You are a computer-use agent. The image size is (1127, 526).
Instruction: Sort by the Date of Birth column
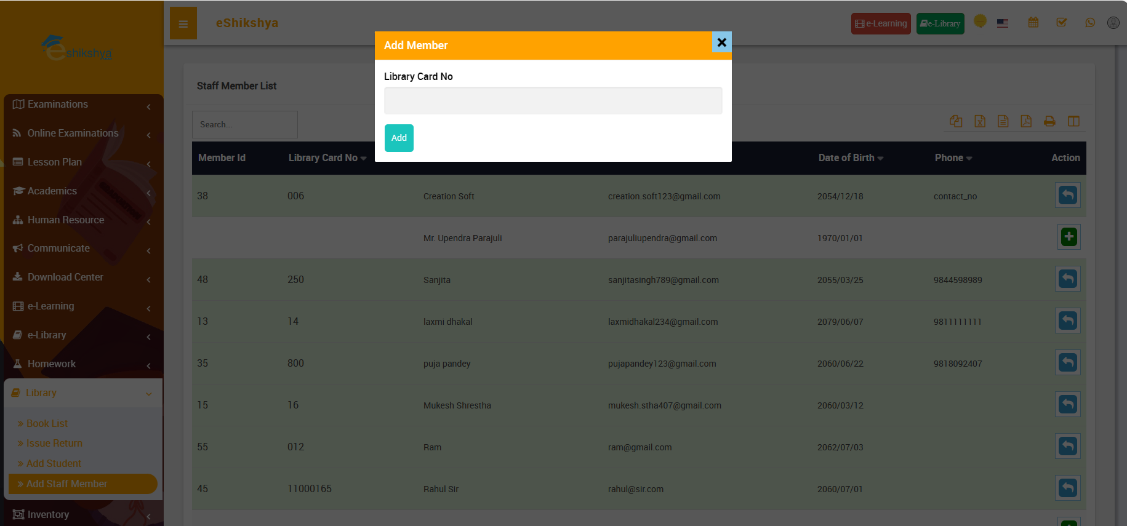point(850,158)
